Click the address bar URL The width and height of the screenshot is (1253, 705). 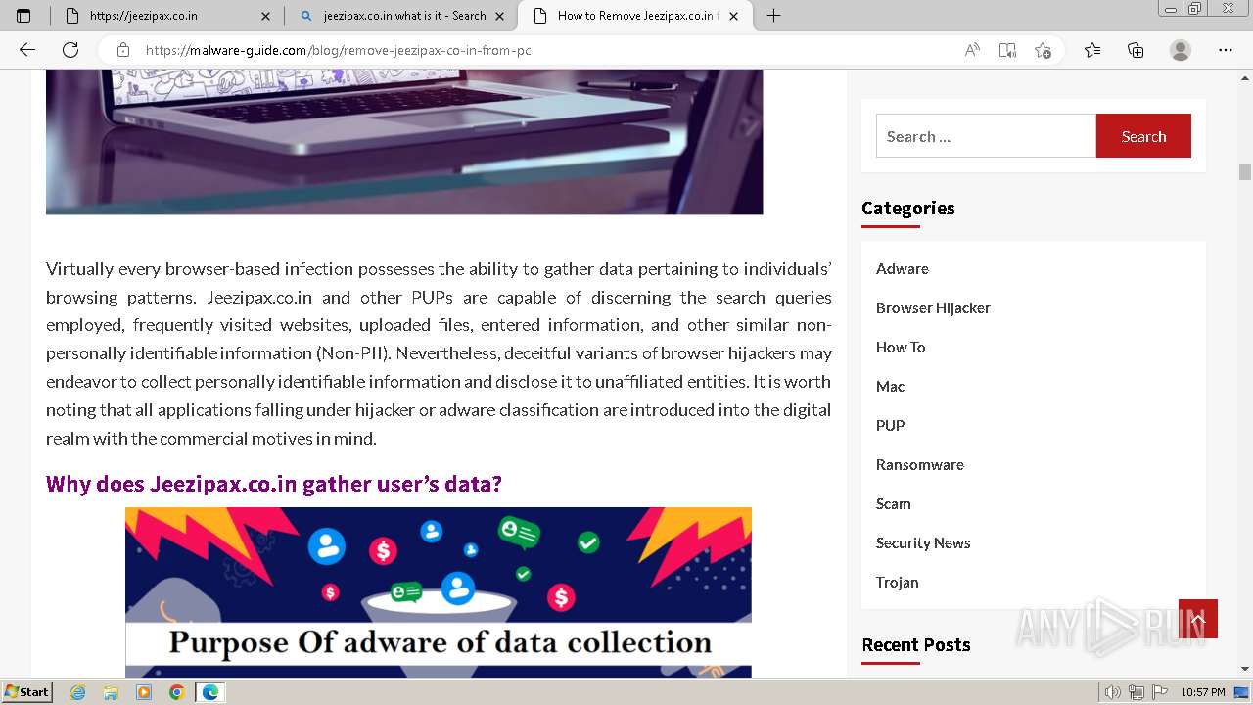(x=339, y=50)
